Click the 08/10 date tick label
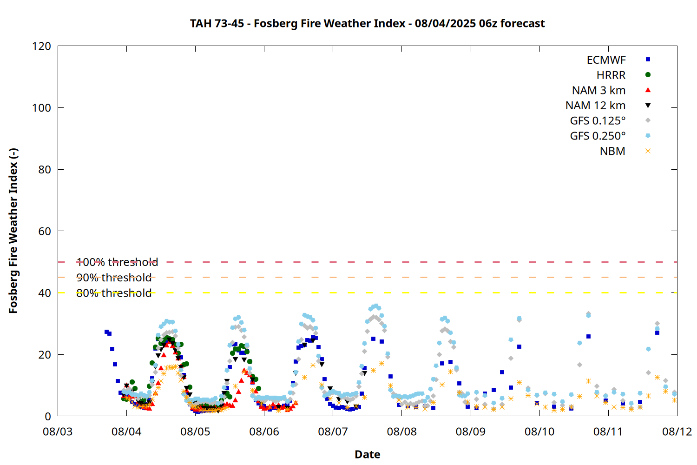Screen dimensions: 697x465 [539, 432]
